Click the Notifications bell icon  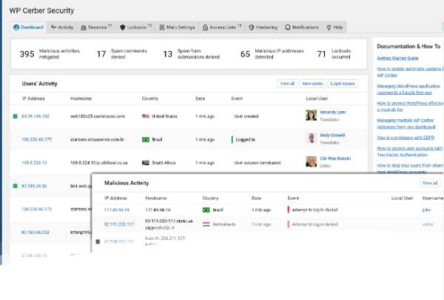click(x=287, y=27)
